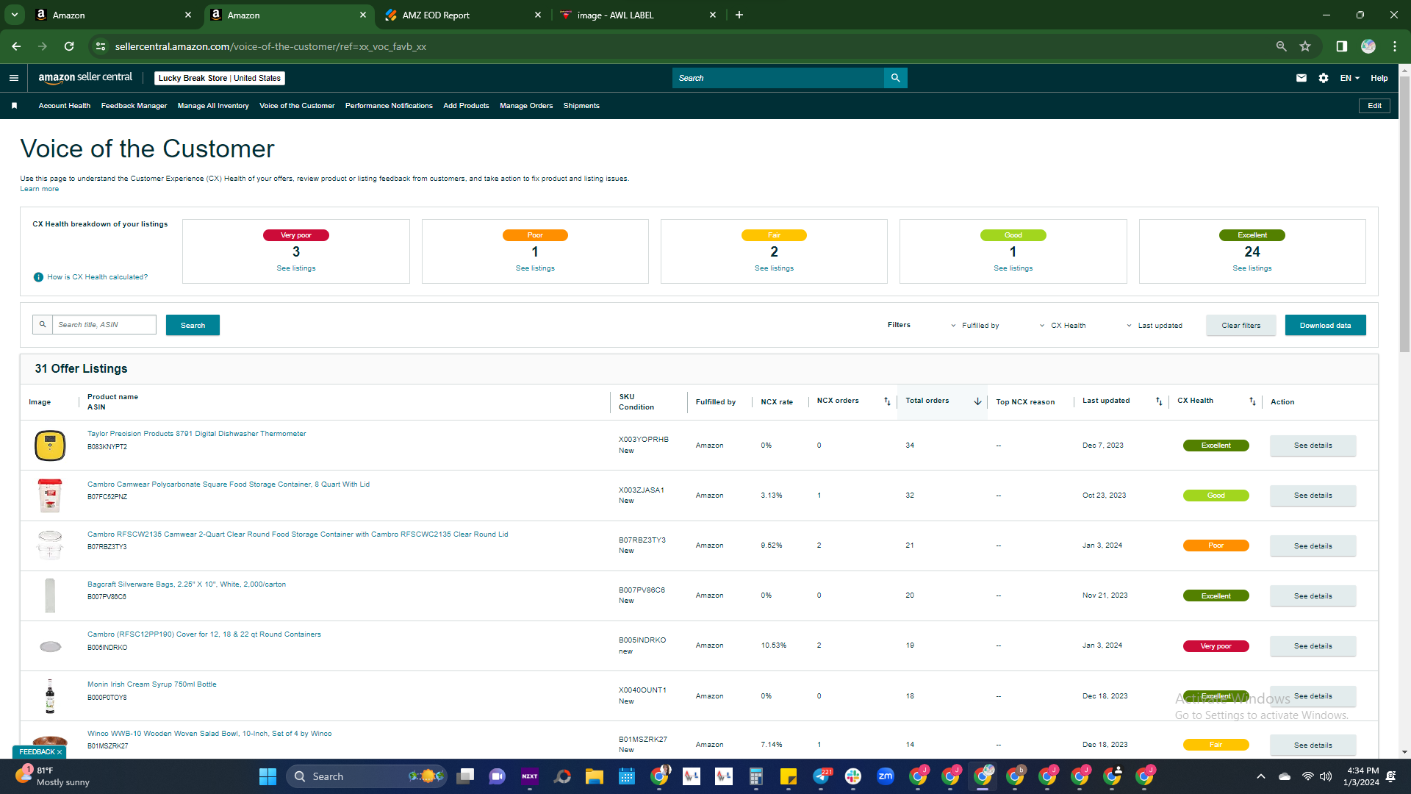1411x794 pixels.
Task: Open Chrome three-dot menu
Action: 1395,46
